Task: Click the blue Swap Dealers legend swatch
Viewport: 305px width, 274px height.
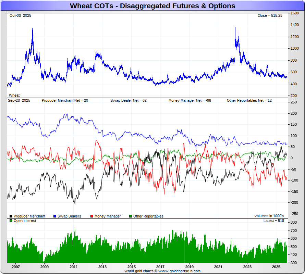Action: [55, 216]
